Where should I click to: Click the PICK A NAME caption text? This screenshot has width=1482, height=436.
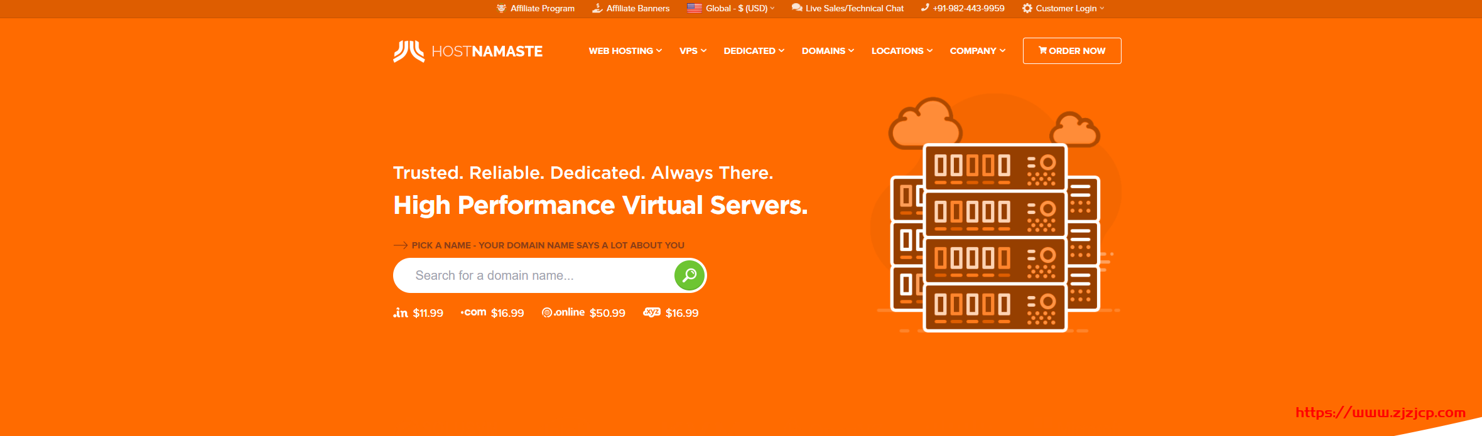(548, 245)
